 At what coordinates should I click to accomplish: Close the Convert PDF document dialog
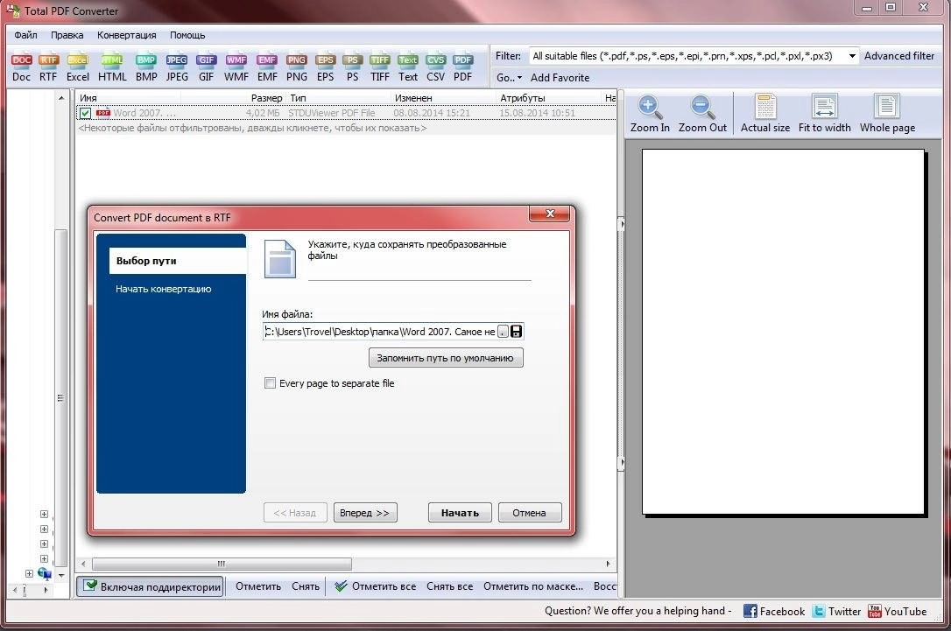coord(550,214)
